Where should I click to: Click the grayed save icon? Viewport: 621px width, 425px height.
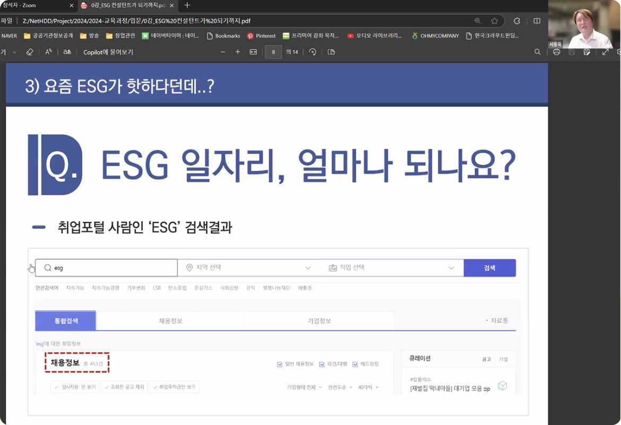coord(572,52)
